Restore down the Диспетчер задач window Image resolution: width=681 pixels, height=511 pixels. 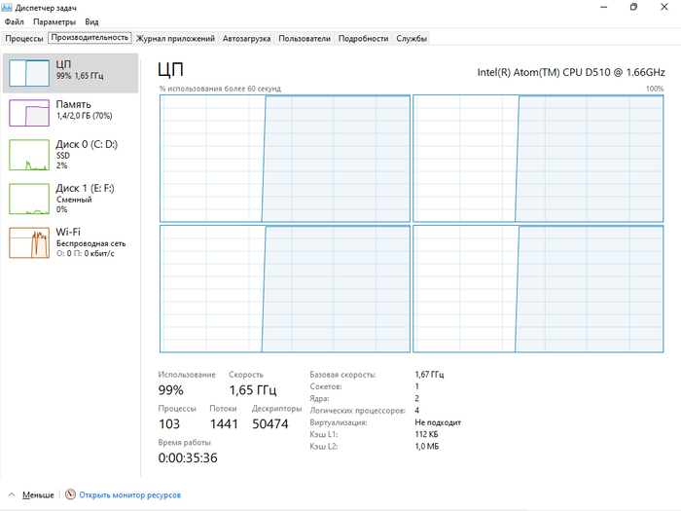pos(633,7)
